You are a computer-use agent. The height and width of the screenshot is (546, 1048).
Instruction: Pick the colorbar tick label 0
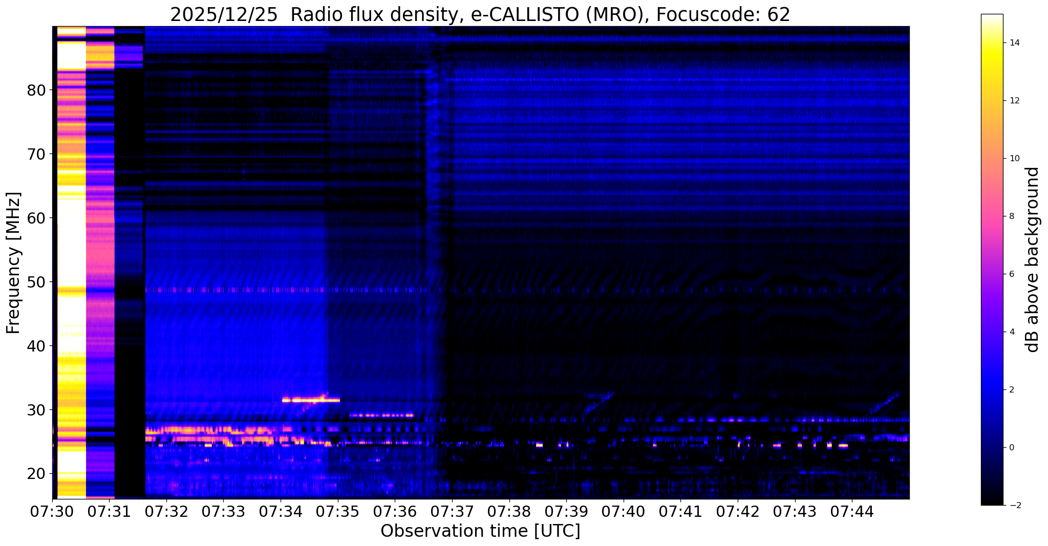pos(1011,447)
